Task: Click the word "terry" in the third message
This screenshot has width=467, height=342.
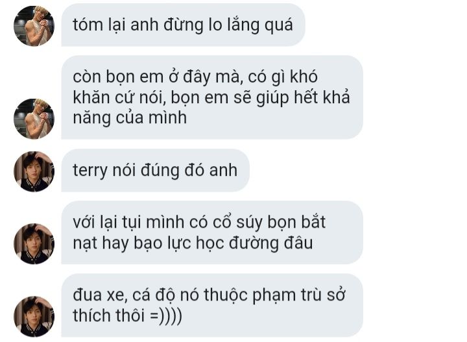Action: click(91, 171)
